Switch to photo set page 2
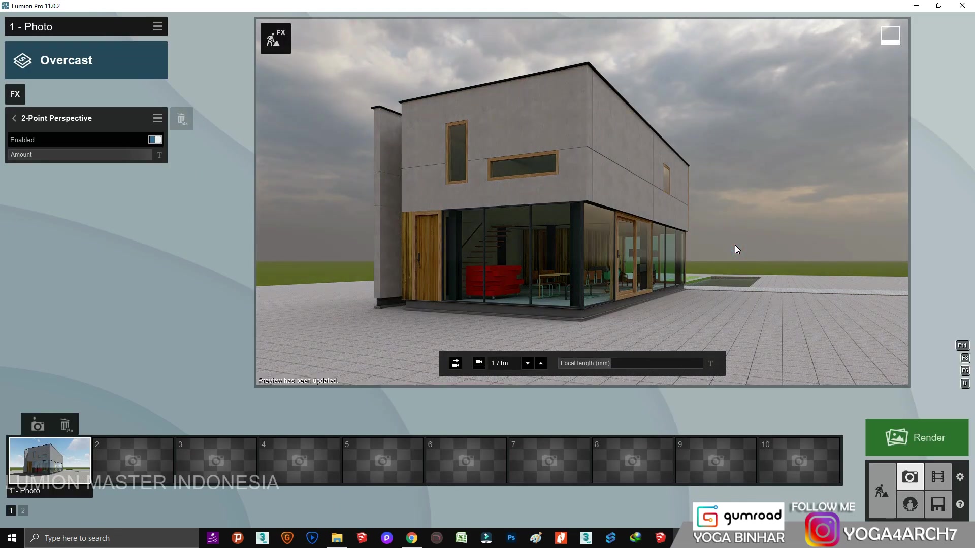The height and width of the screenshot is (548, 975). tap(23, 510)
